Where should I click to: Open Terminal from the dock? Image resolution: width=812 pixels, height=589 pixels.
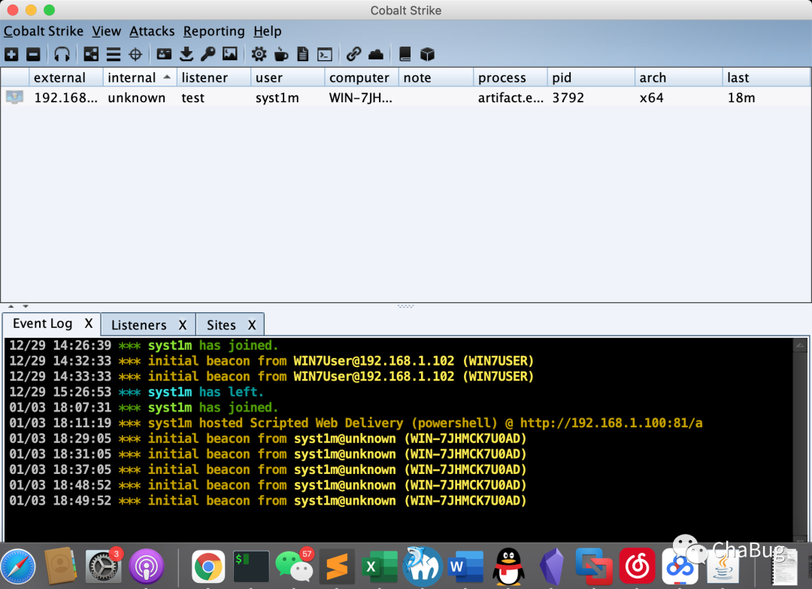tap(251, 566)
